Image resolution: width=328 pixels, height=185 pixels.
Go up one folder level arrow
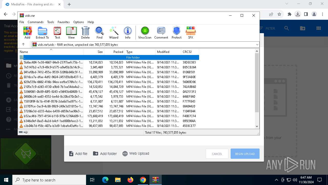click(23, 44)
